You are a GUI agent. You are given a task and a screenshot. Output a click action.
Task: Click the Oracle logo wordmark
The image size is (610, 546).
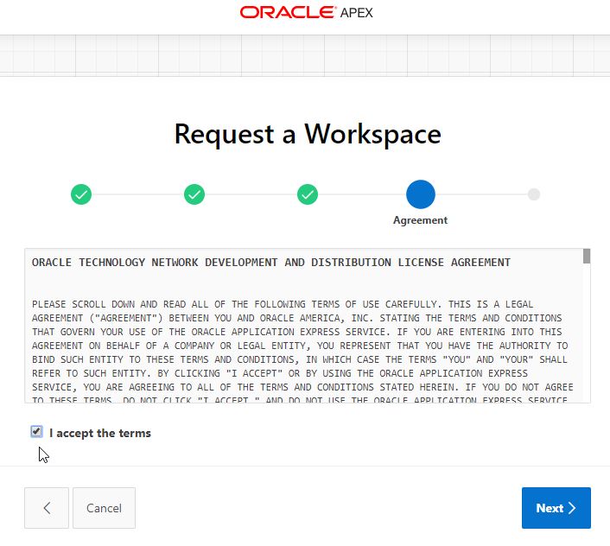coord(288,12)
